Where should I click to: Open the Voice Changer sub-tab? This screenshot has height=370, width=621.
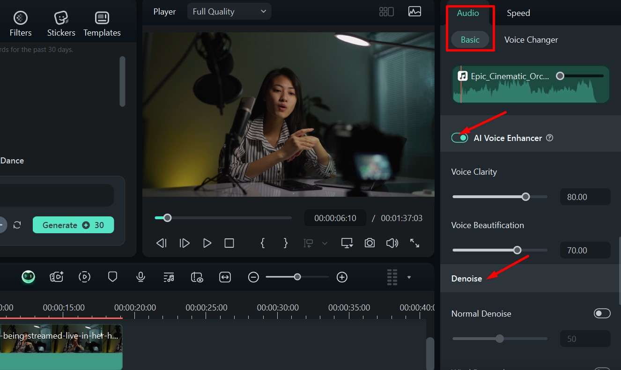click(531, 40)
